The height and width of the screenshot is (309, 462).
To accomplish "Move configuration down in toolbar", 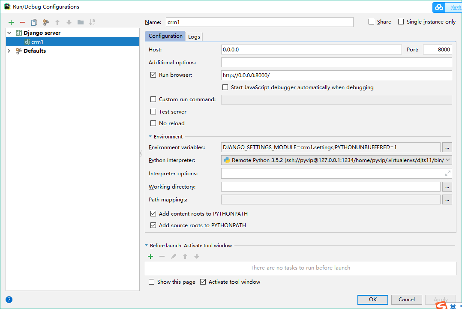I will pyautogui.click(x=69, y=22).
